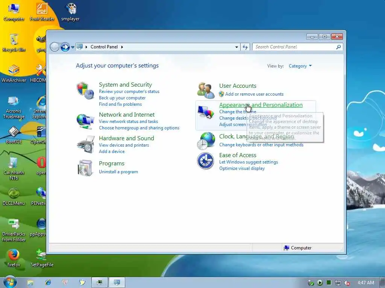The width and height of the screenshot is (385, 288).
Task: Click the Control Panel breadcrumb
Action: (x=104, y=47)
